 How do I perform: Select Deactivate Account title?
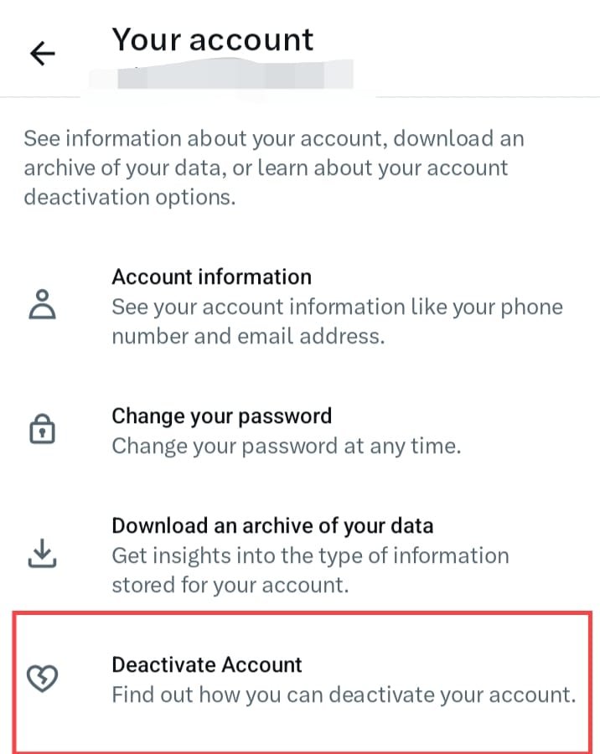tap(207, 664)
